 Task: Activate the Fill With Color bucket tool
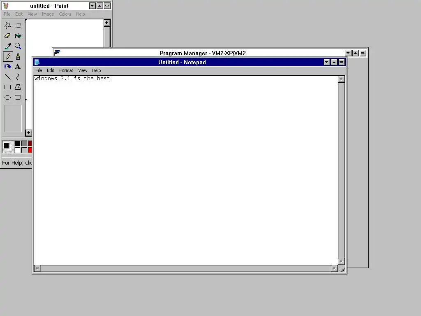pyautogui.click(x=18, y=36)
